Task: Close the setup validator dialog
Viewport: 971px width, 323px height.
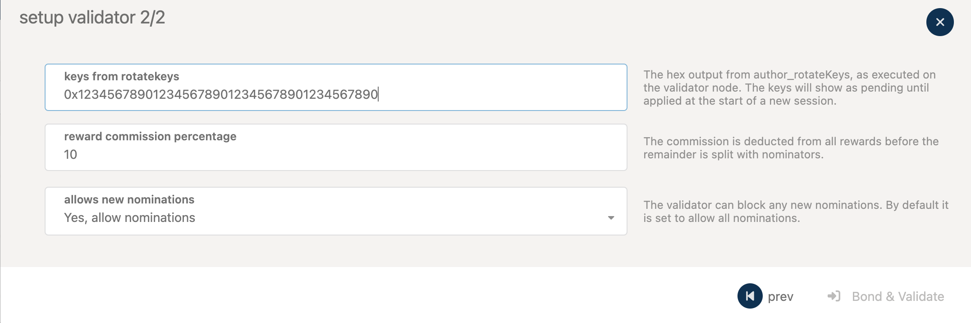Action: click(939, 22)
